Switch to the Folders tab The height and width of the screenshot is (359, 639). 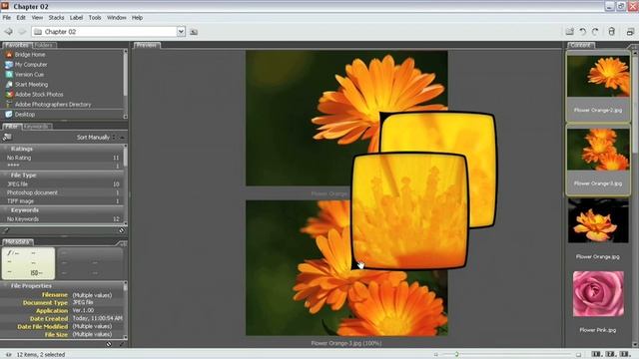pyautogui.click(x=44, y=45)
